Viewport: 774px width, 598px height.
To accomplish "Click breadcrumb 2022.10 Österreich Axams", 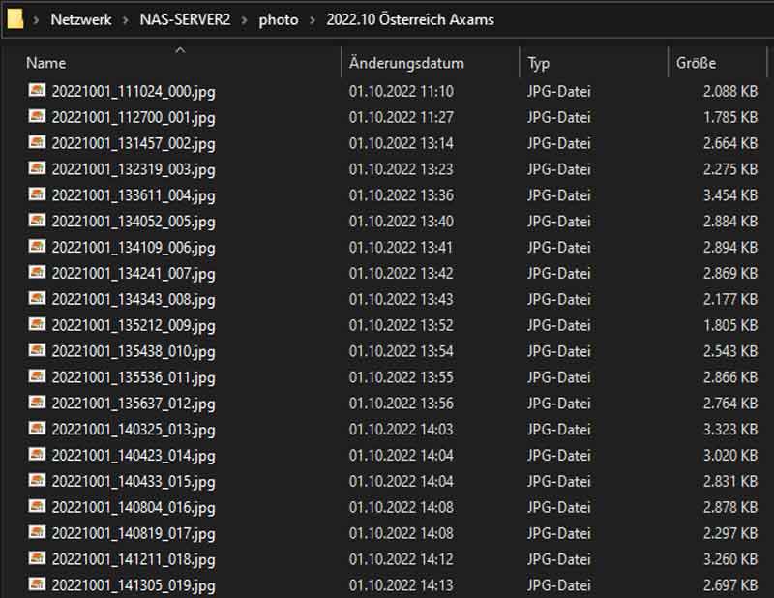I will (410, 19).
